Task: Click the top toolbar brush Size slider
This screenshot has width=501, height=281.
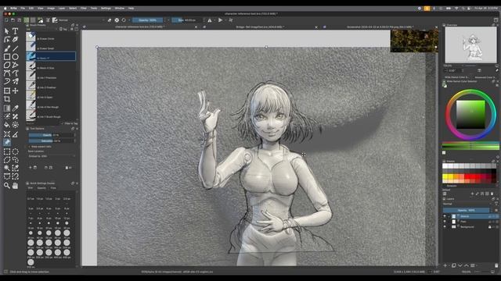Action: pos(187,20)
